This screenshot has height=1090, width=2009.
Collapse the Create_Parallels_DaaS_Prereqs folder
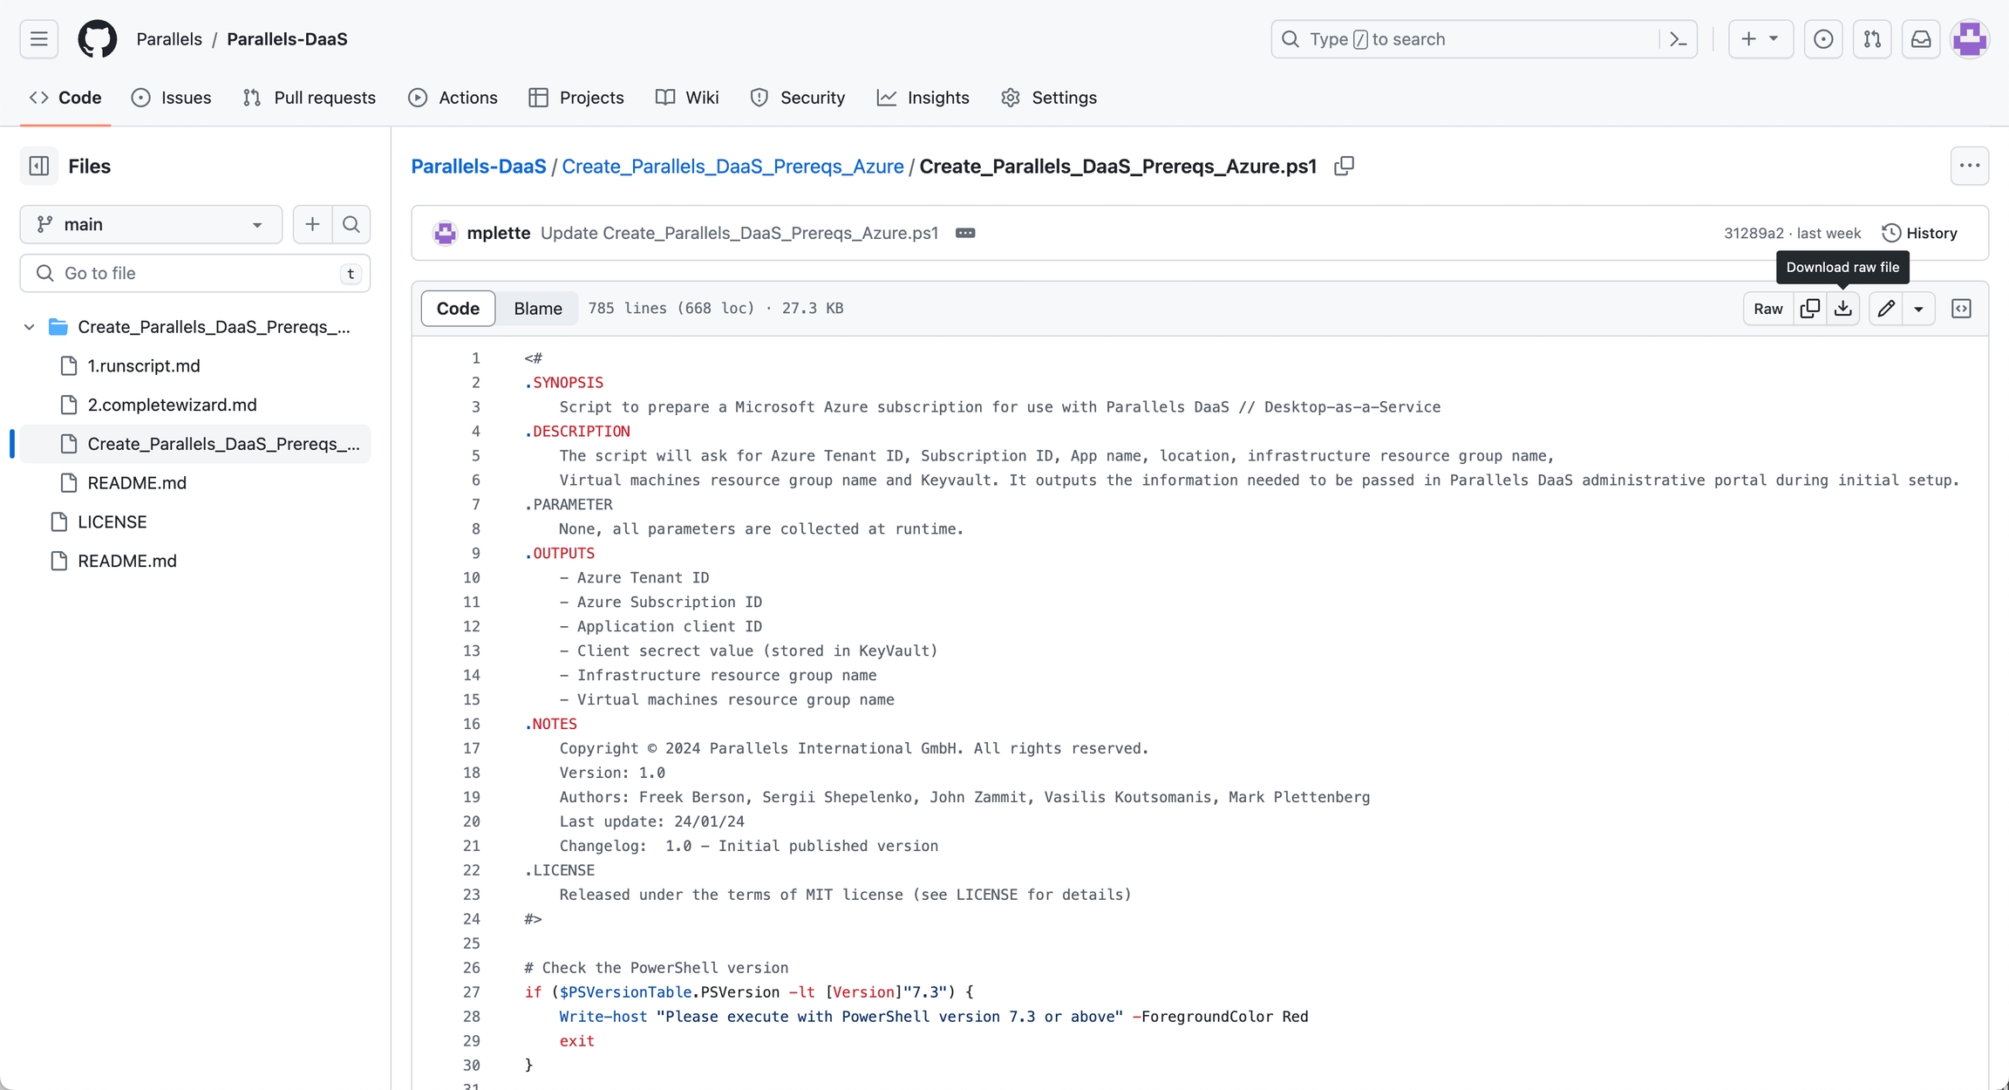tap(30, 327)
